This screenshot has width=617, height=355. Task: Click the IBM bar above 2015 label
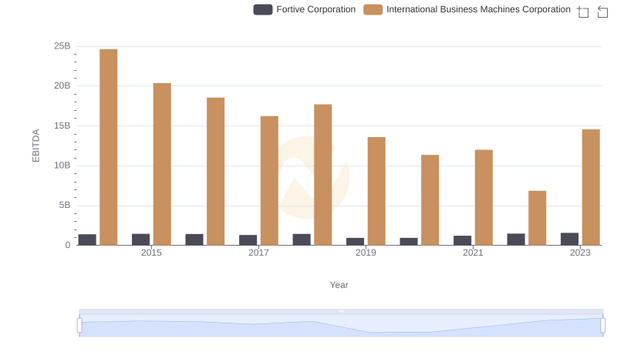tap(162, 164)
